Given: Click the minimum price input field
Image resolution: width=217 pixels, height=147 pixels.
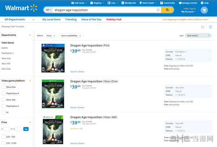Looking at the screenshot, I should [x=7, y=129].
